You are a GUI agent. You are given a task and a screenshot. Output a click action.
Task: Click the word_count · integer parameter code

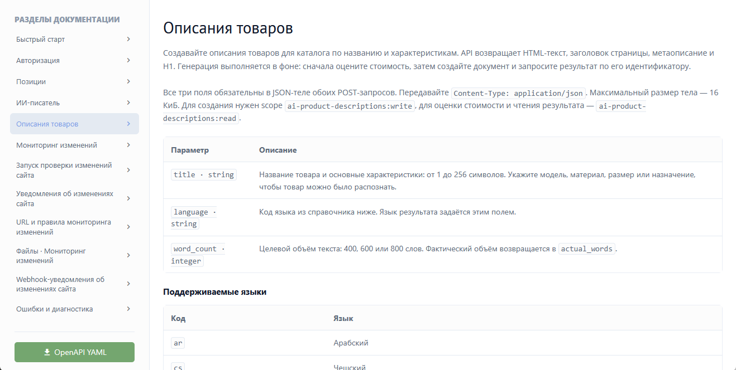[198, 255]
